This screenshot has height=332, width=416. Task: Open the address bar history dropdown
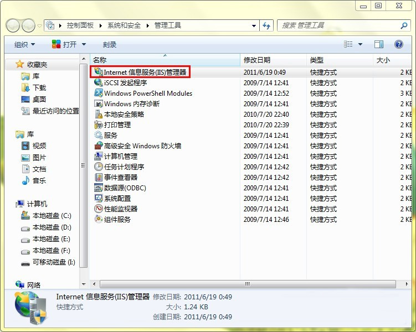[254, 25]
